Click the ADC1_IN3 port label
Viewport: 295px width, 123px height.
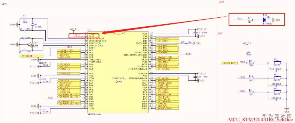(x=69, y=55)
